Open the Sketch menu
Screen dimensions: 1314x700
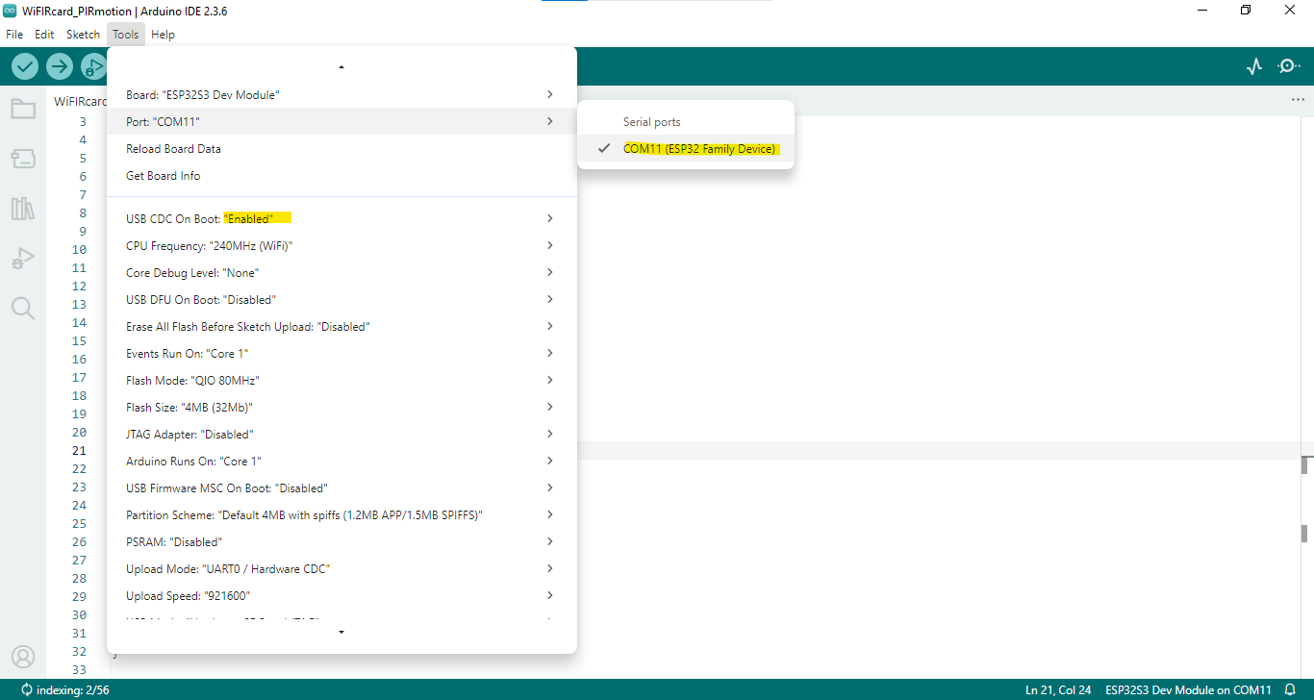pos(83,35)
